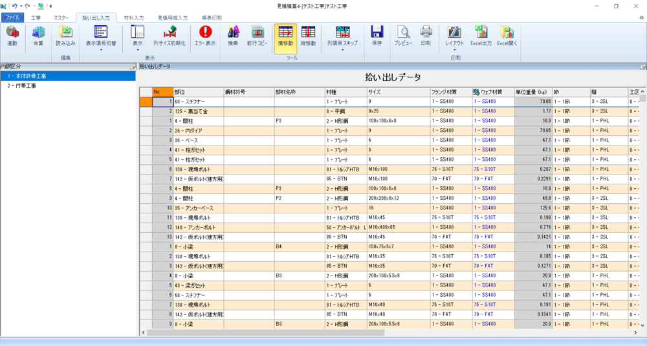Click the 前行コピー copy previous row icon
The image size is (647, 346).
[258, 35]
